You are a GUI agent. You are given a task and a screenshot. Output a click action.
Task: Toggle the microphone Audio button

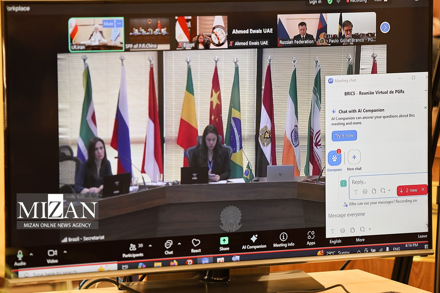(20, 255)
